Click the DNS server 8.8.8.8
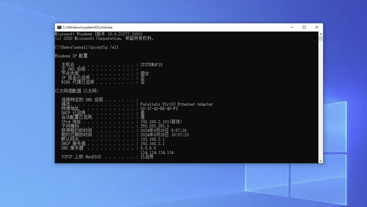 (x=148, y=148)
